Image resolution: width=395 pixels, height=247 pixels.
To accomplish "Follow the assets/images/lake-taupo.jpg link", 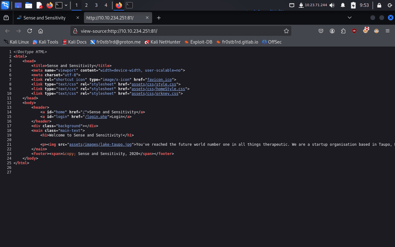I will (x=100, y=144).
